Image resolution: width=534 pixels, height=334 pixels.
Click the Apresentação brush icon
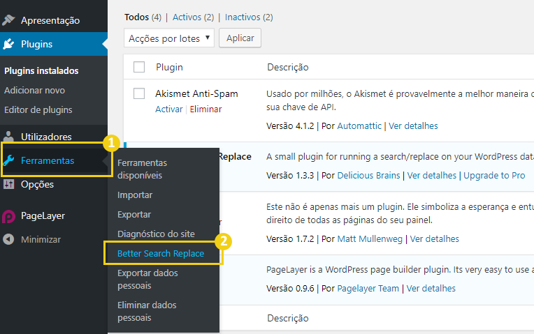(8, 20)
